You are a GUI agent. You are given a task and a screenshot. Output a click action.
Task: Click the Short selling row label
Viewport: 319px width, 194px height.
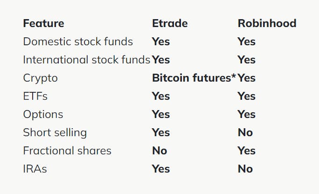55,132
